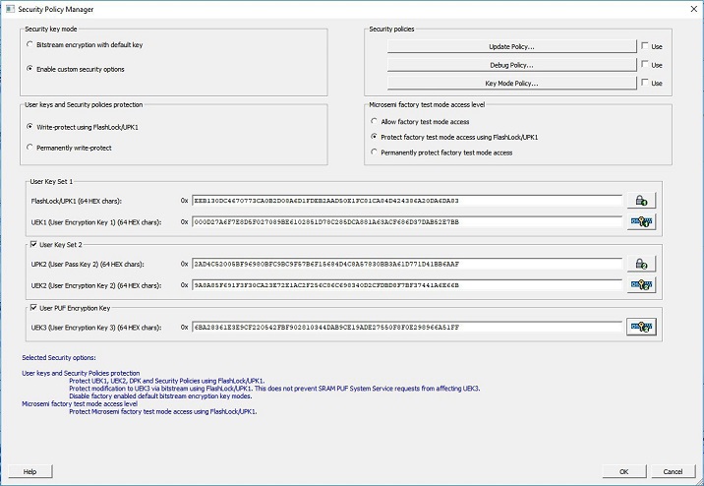Click the Security Policy Manager title bar icon

click(x=9, y=8)
